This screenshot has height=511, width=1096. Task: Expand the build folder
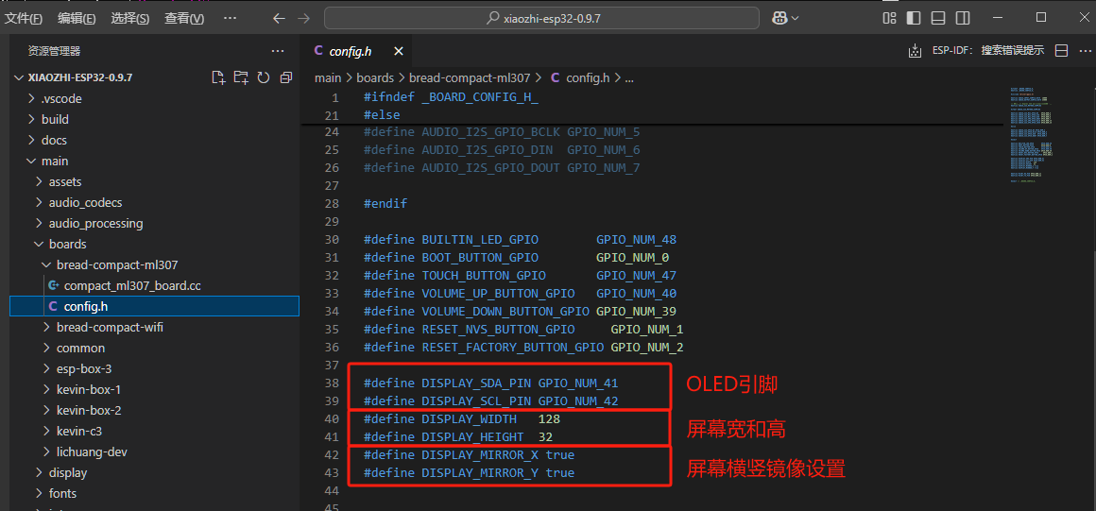point(55,119)
